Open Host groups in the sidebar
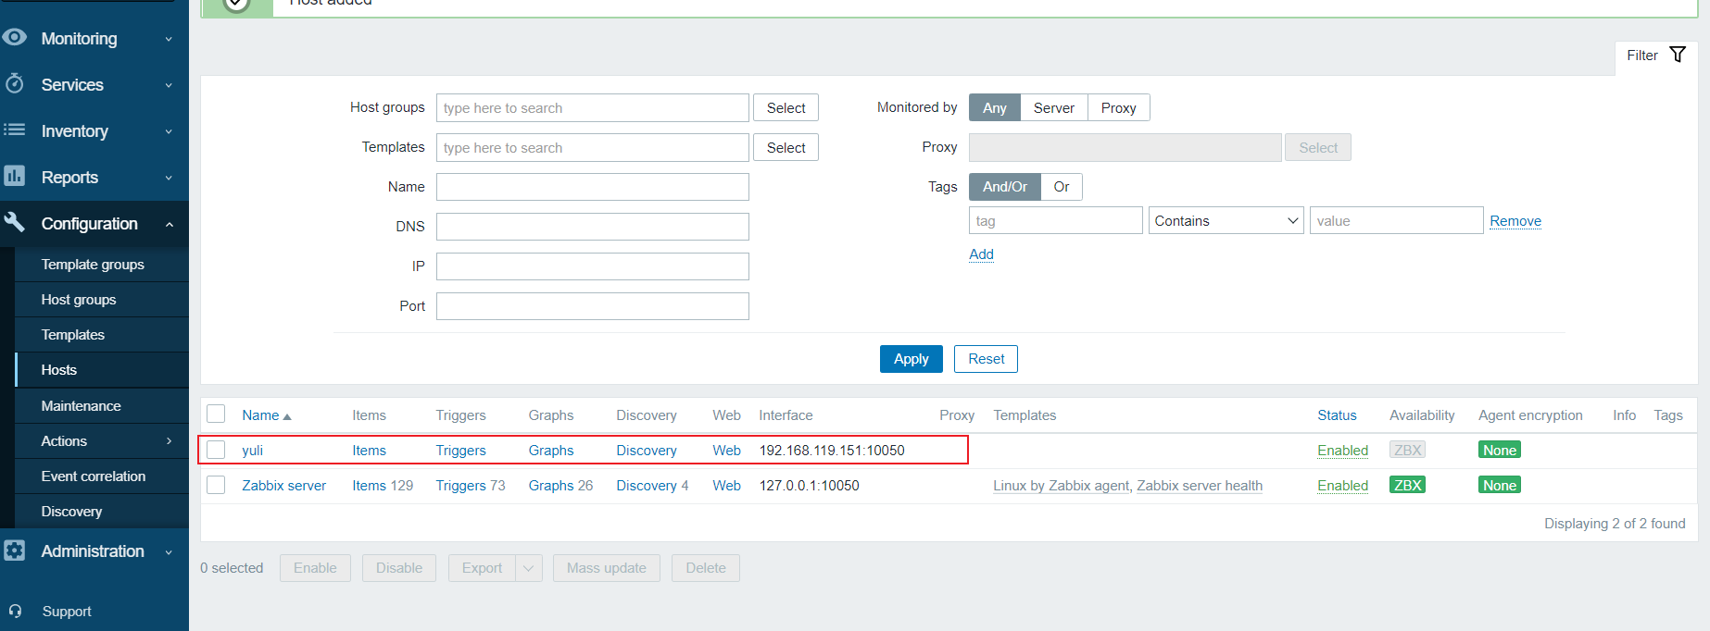 point(79,300)
